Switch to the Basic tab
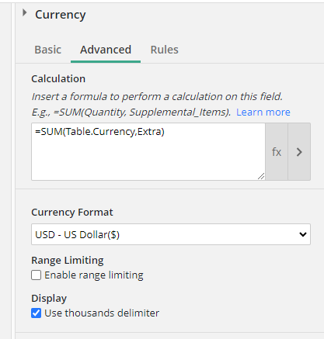This screenshot has width=324, height=339. click(x=48, y=50)
